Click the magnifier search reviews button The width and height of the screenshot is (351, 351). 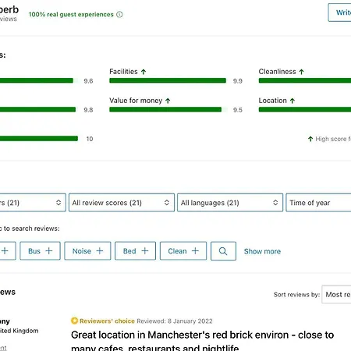(x=223, y=251)
